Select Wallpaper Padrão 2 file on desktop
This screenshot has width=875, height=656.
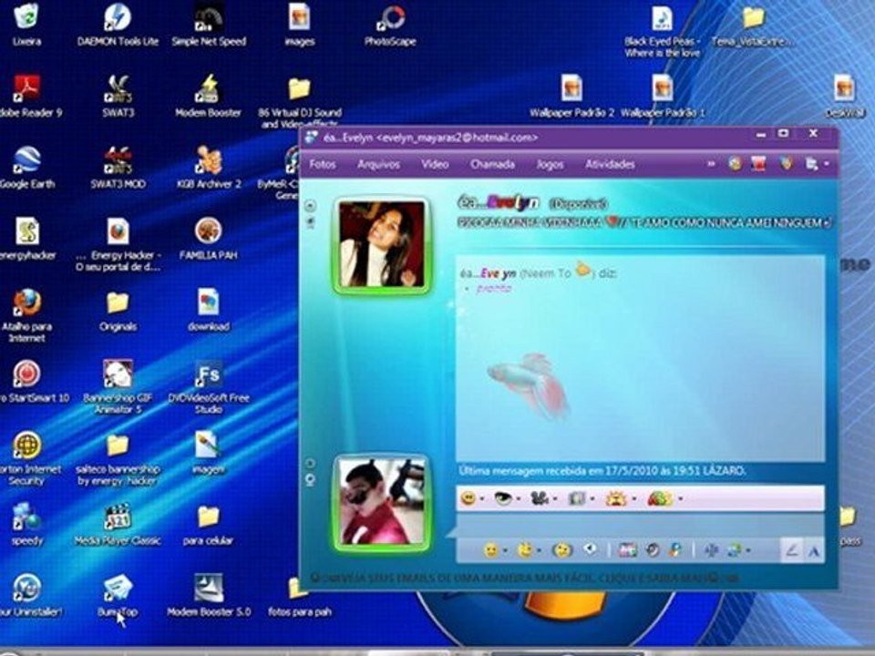571,96
